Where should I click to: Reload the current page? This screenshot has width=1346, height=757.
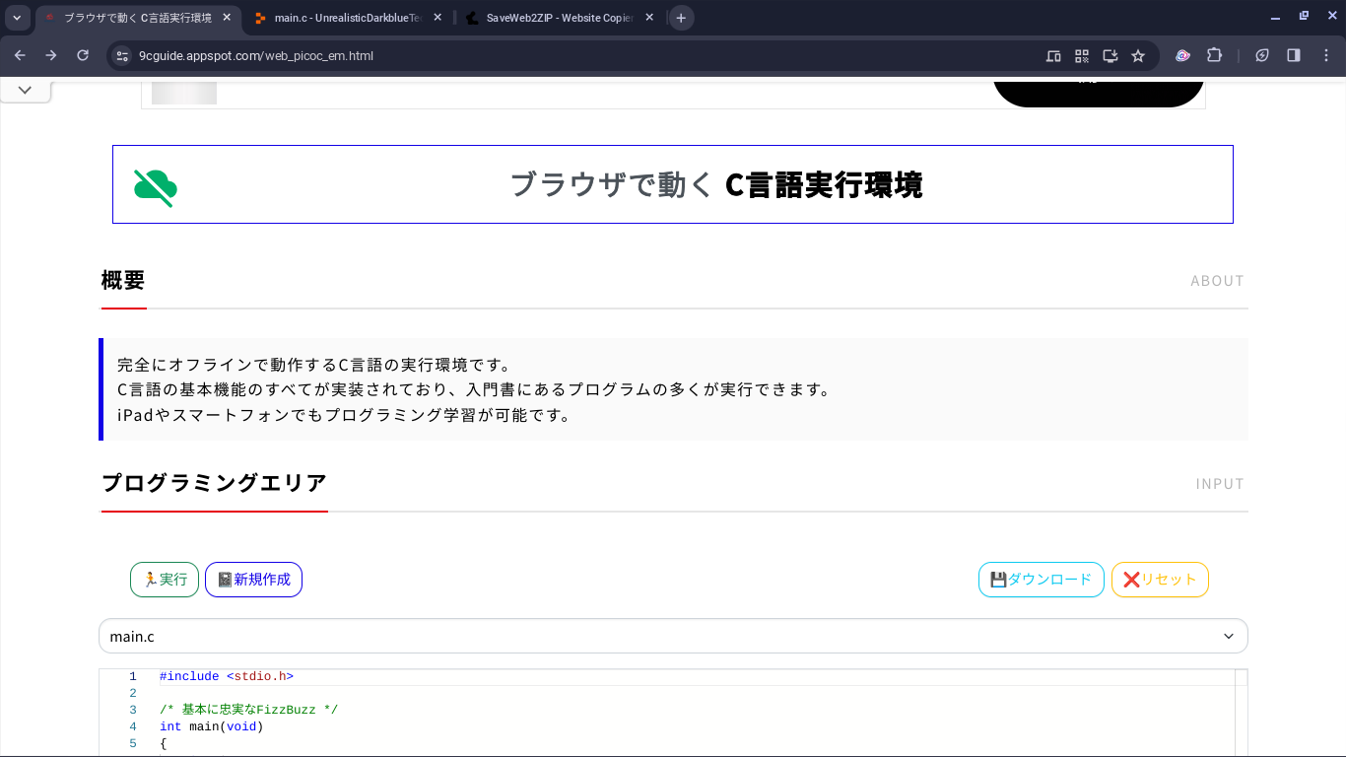click(x=83, y=55)
